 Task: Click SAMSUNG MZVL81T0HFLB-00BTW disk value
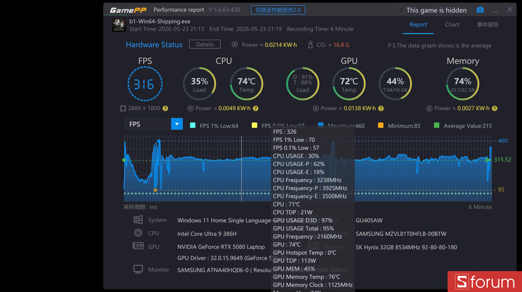point(401,233)
